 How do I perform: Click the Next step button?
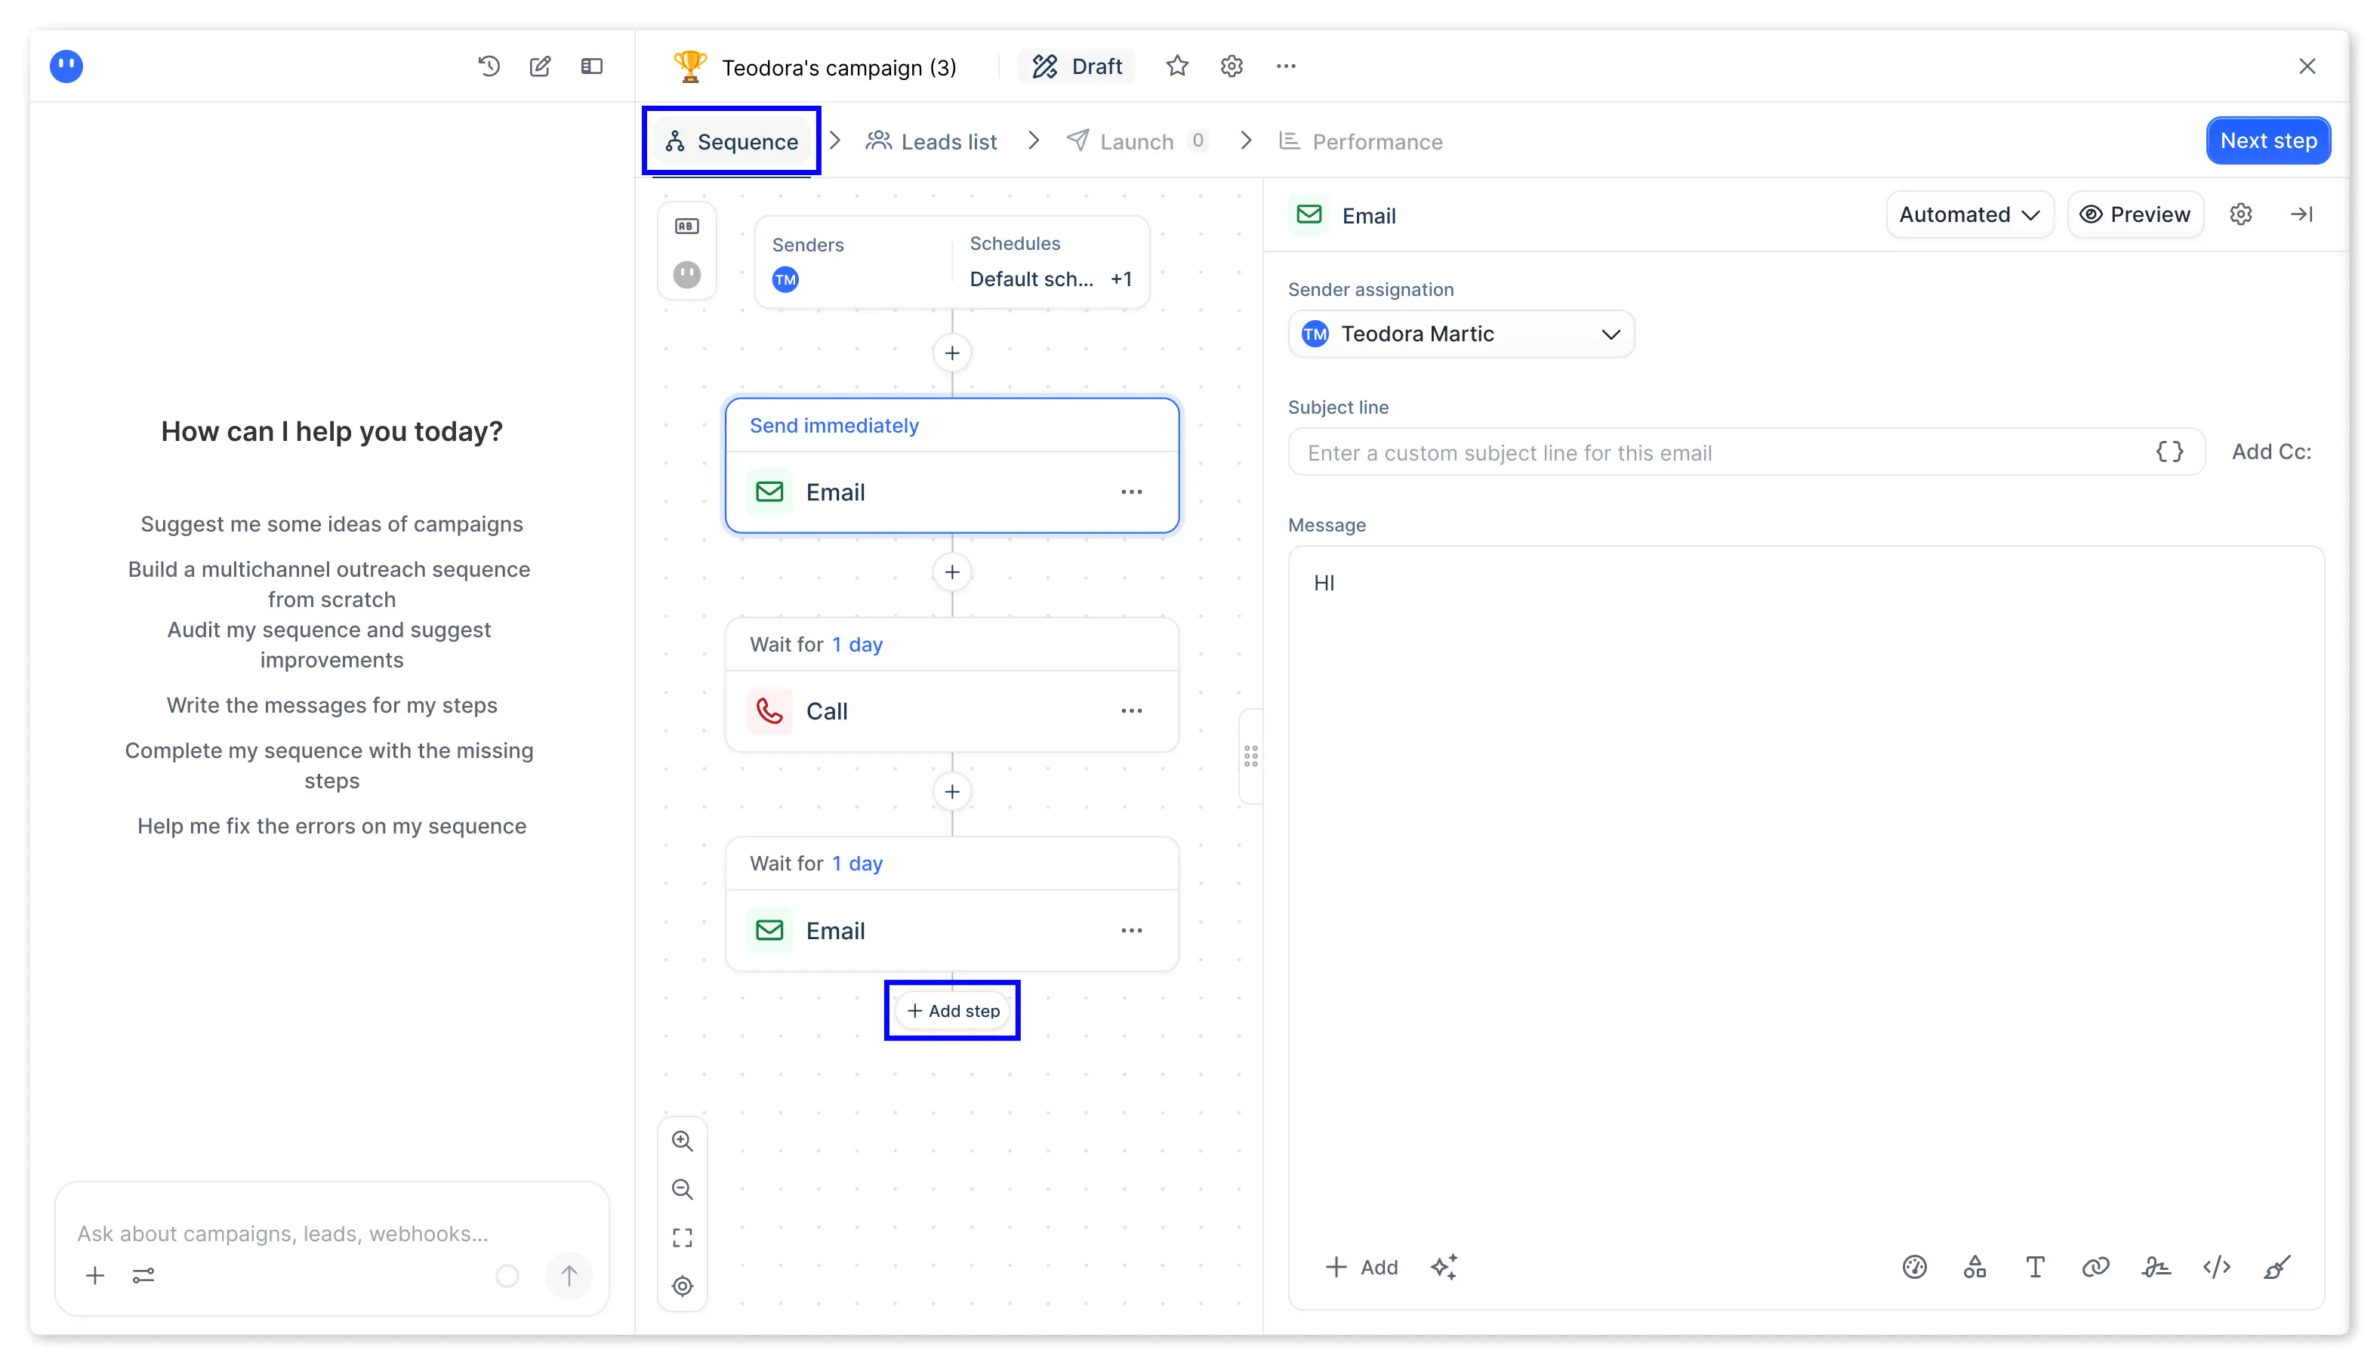point(2267,140)
